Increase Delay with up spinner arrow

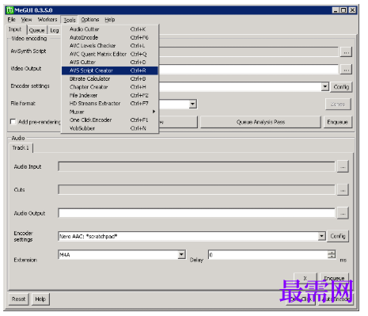(332, 253)
